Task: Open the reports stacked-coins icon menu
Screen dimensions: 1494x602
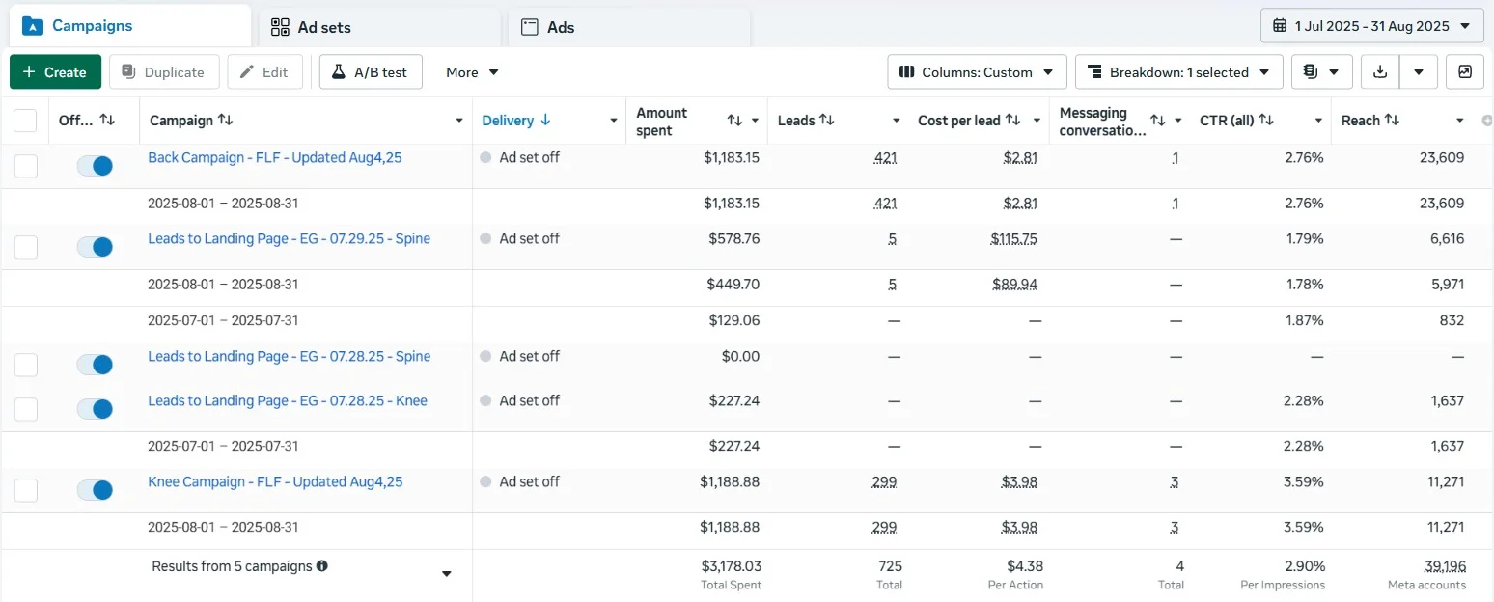Action: coord(1320,72)
